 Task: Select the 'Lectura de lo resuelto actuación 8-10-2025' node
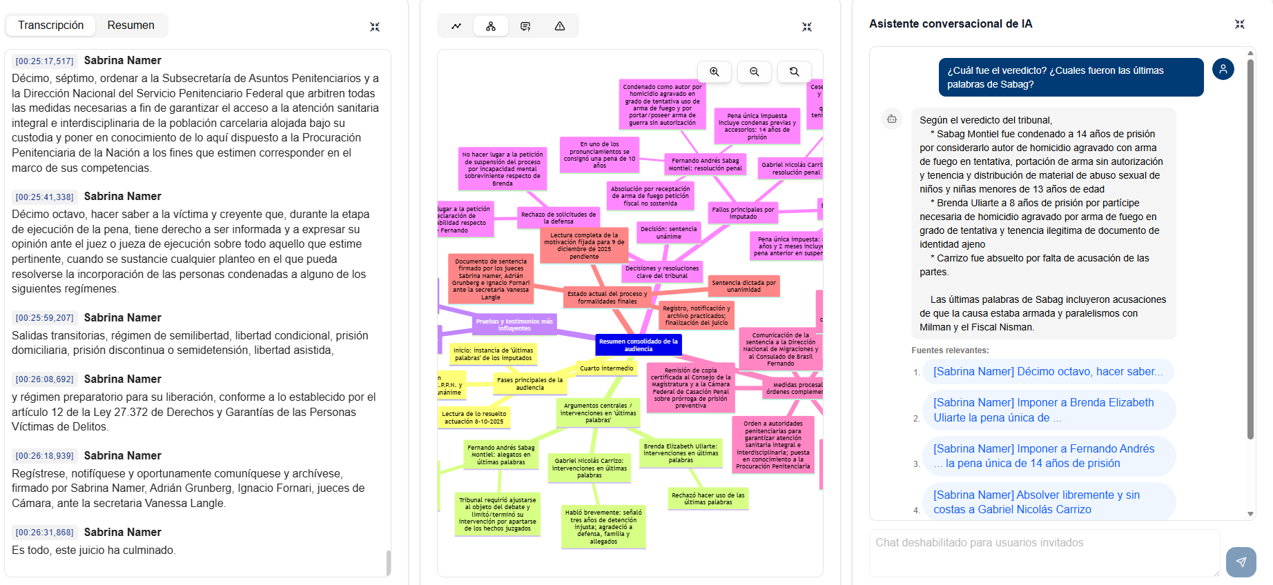pos(474,417)
